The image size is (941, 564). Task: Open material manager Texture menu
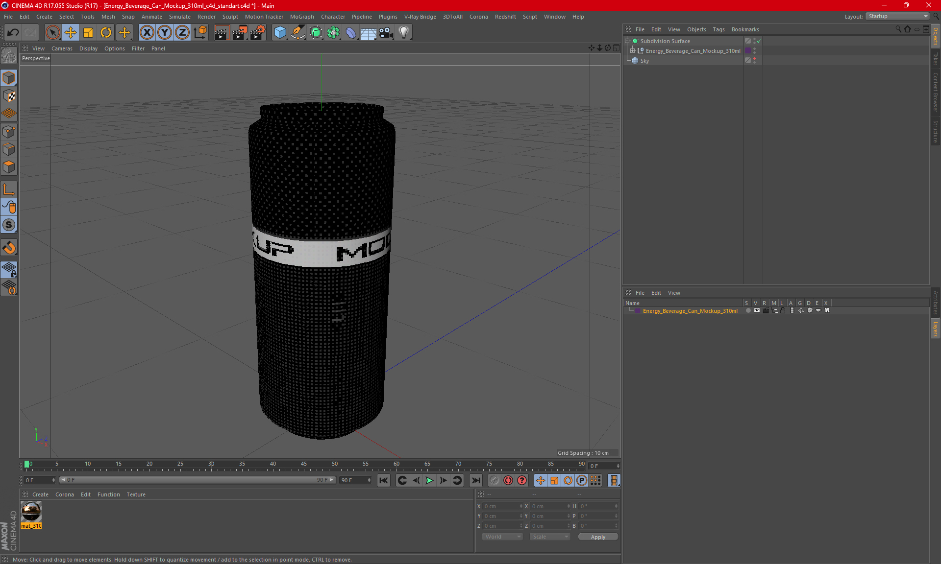136,494
